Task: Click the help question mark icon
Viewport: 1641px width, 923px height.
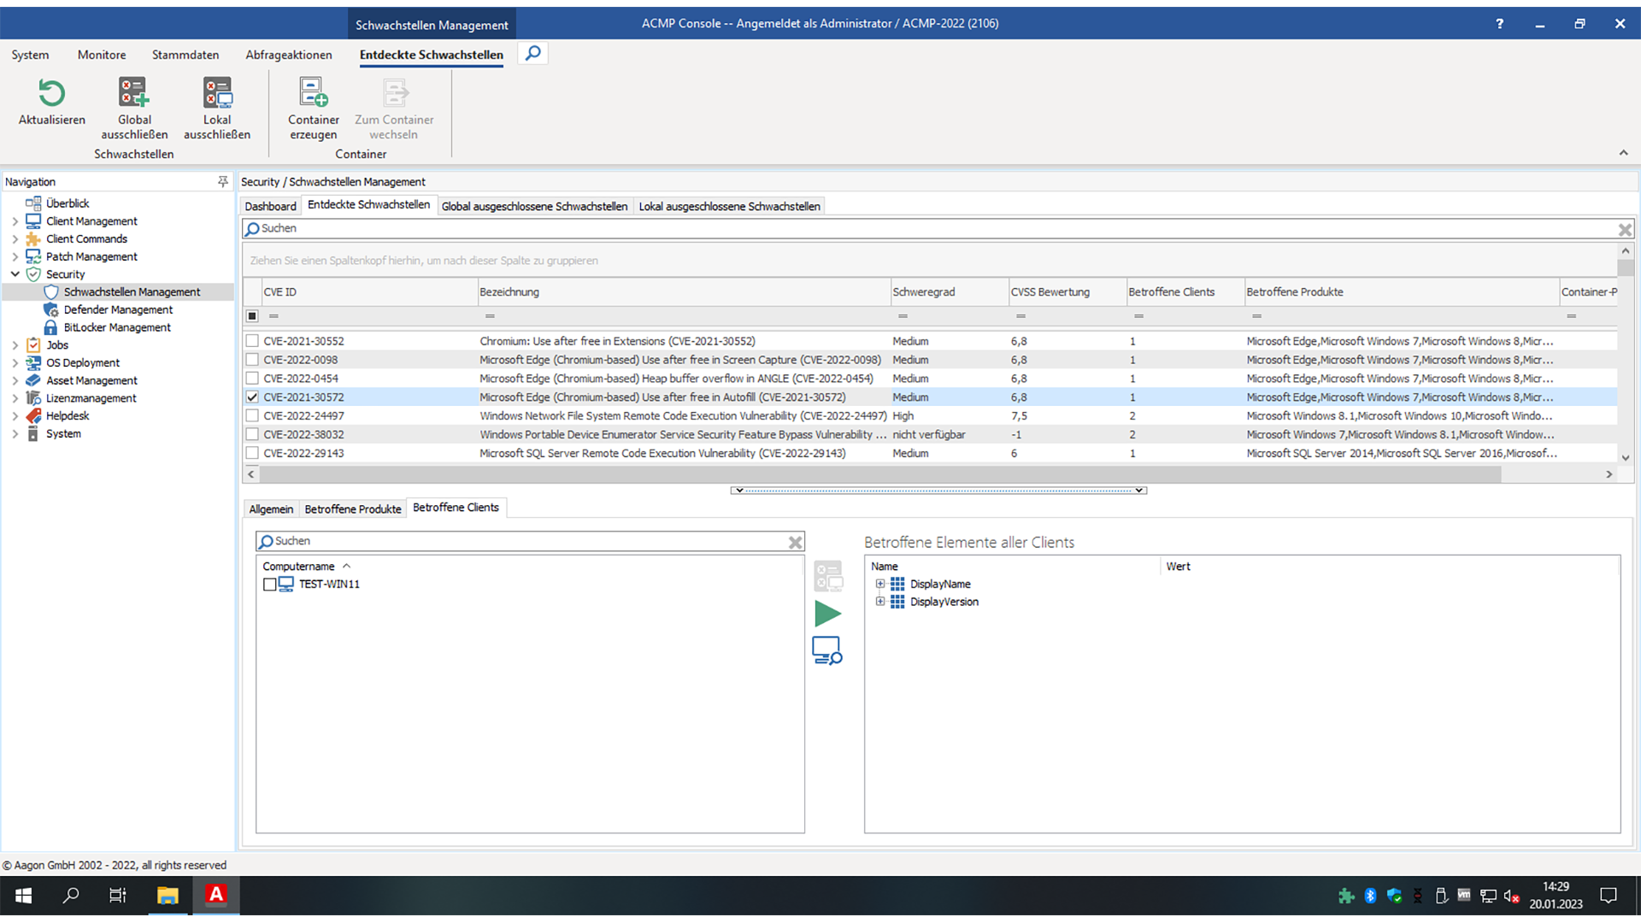Action: 1500,24
